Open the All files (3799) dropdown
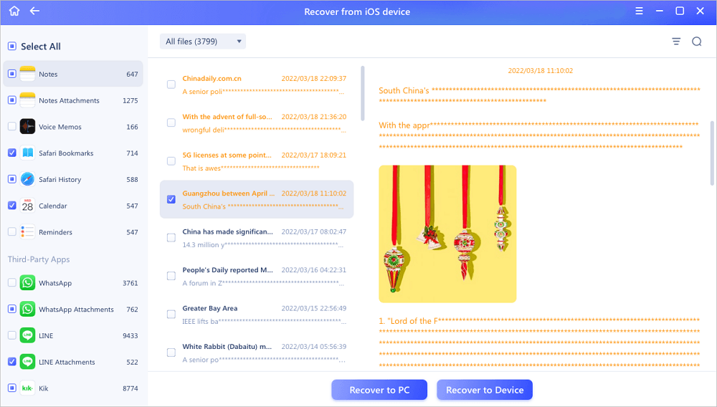 click(203, 42)
